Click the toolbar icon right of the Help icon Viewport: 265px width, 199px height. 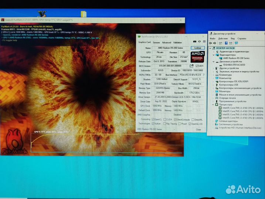click(231, 43)
